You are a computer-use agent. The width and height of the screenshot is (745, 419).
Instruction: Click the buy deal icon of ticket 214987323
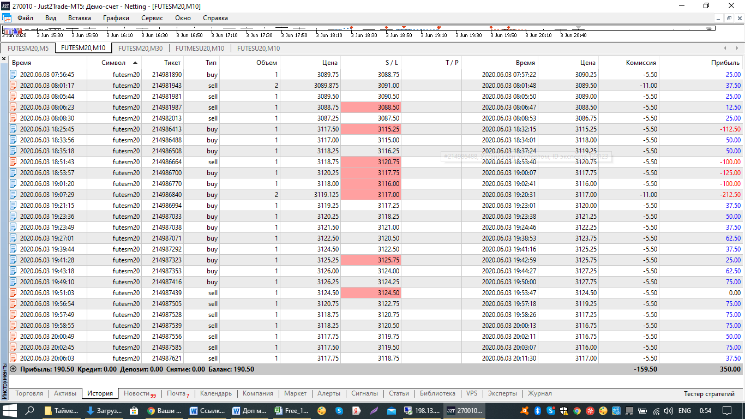click(x=14, y=260)
